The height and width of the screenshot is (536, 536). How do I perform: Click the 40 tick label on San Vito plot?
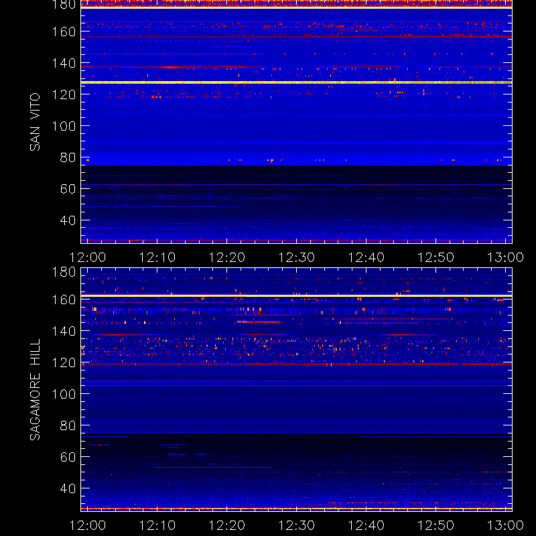pos(68,220)
